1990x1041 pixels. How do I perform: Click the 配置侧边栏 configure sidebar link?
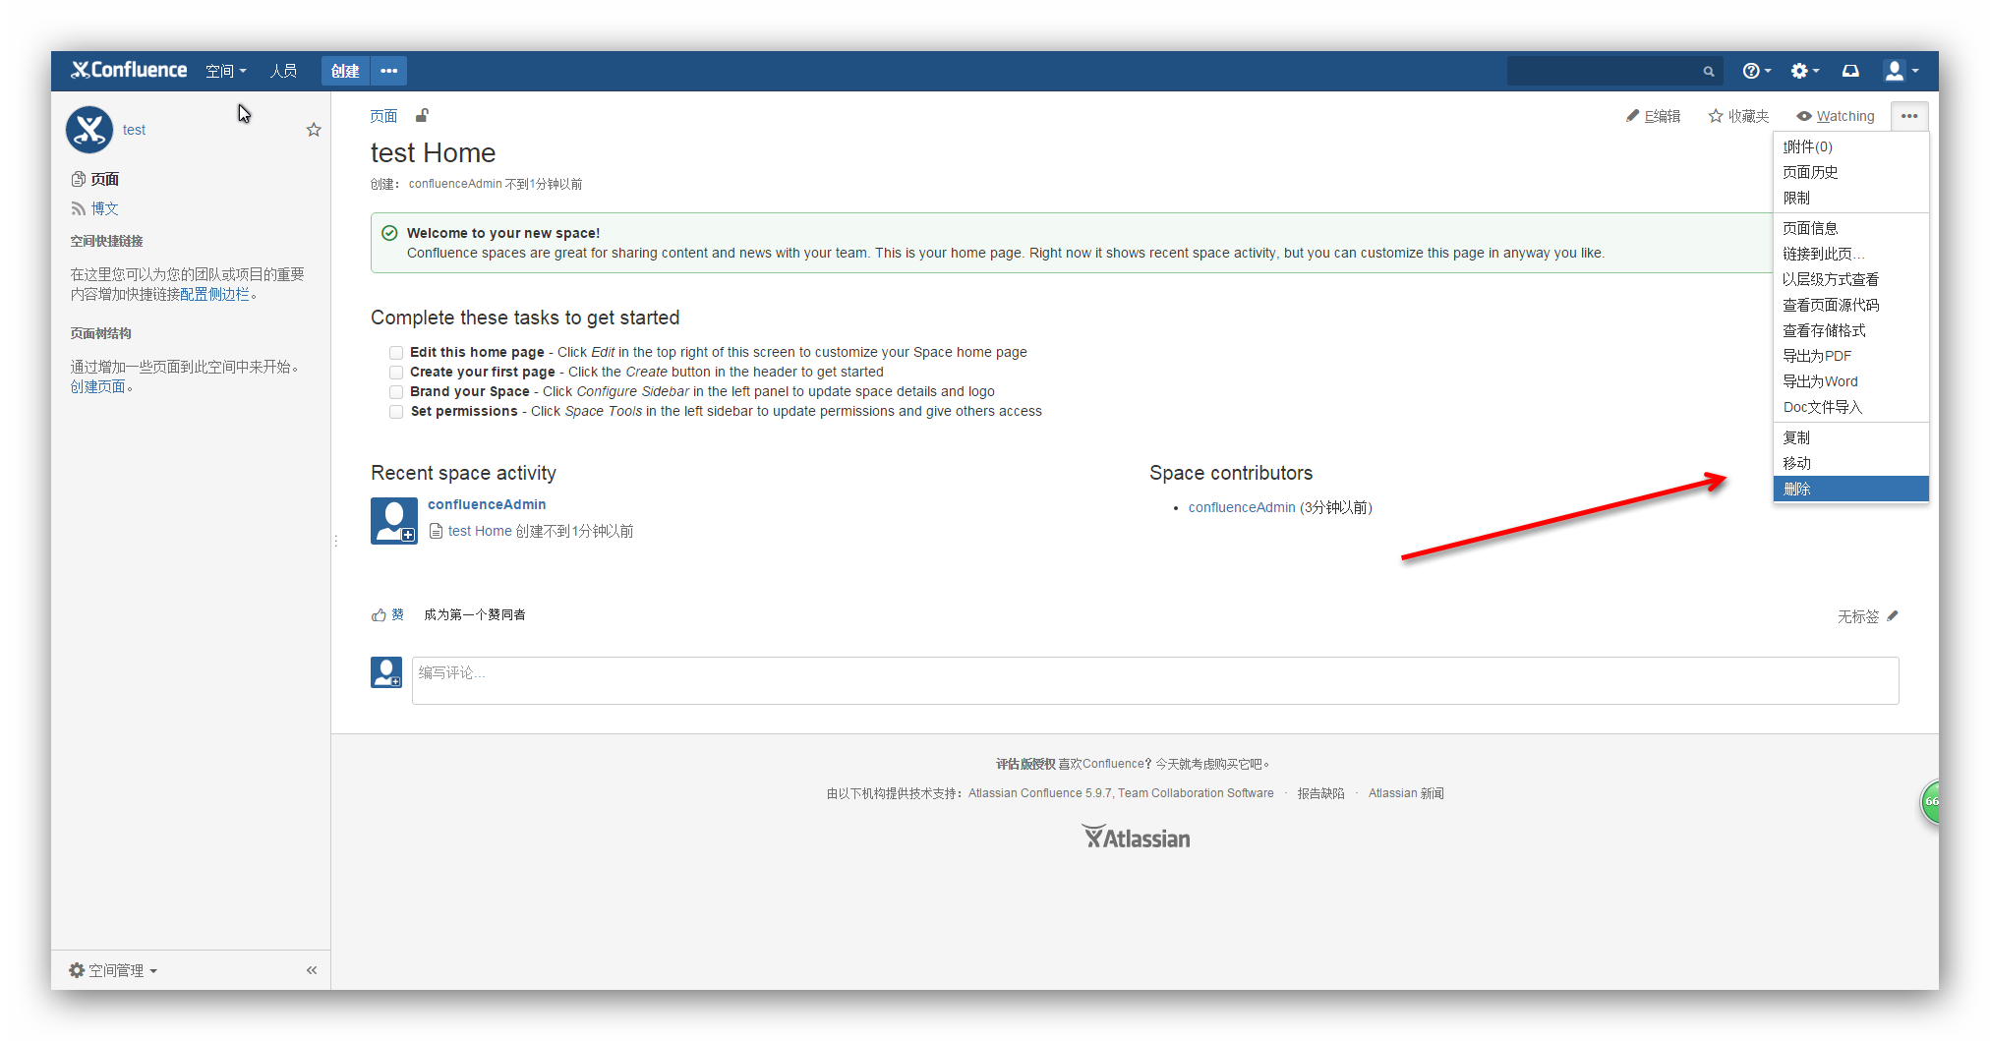pyautogui.click(x=214, y=294)
